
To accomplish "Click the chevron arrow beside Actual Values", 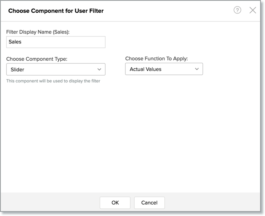I will [x=197, y=69].
